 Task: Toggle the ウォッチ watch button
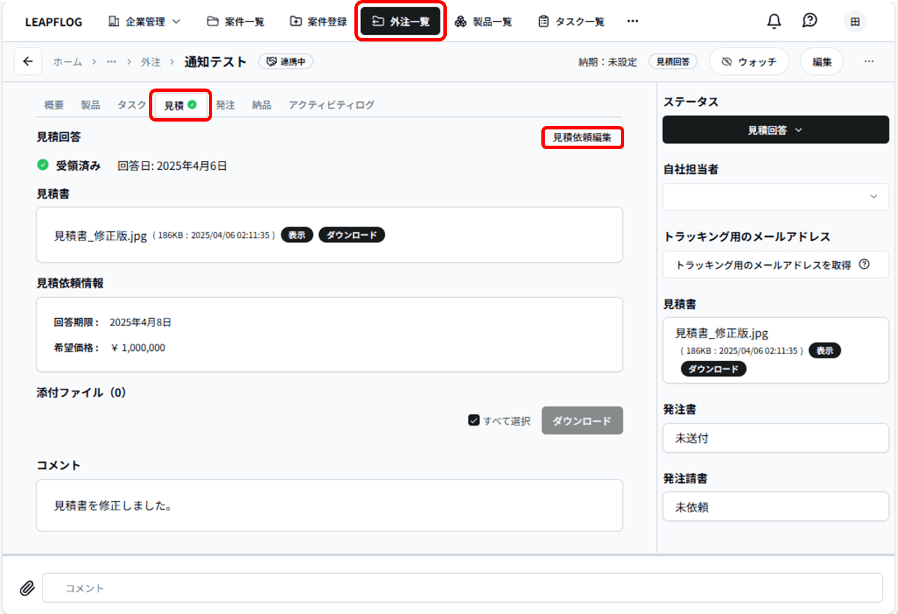tap(749, 62)
